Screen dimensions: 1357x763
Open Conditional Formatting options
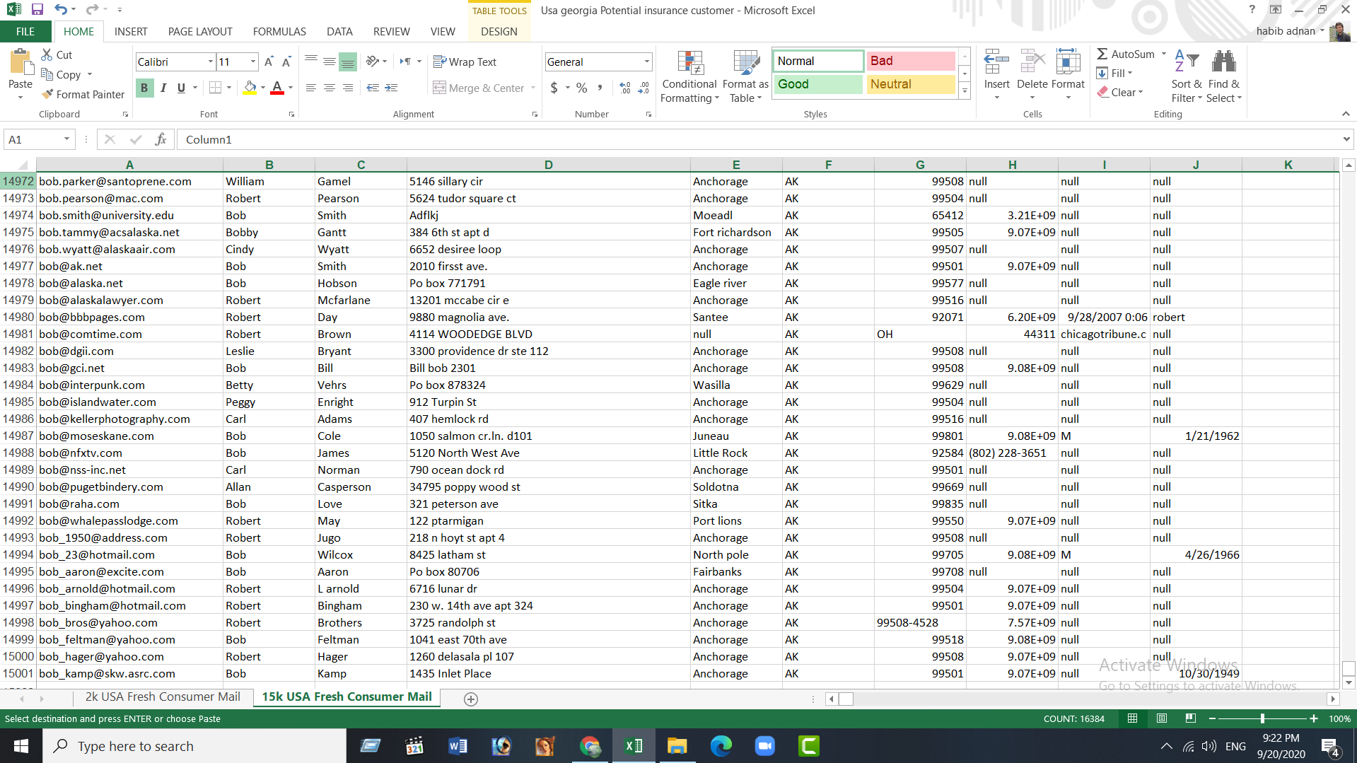[x=689, y=76]
